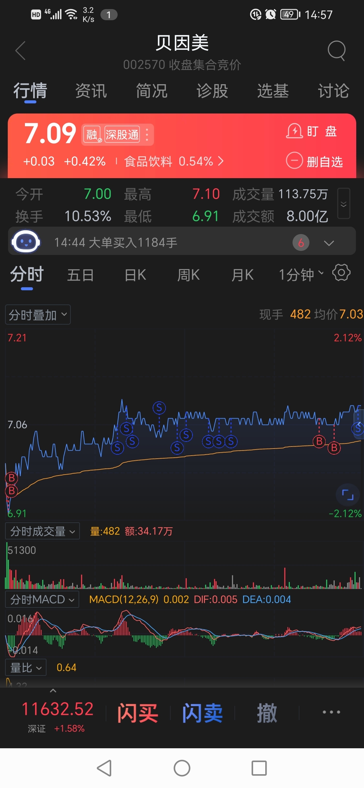Select 五日 chart view
Image resolution: width=364 pixels, height=788 pixels.
pyautogui.click(x=80, y=275)
